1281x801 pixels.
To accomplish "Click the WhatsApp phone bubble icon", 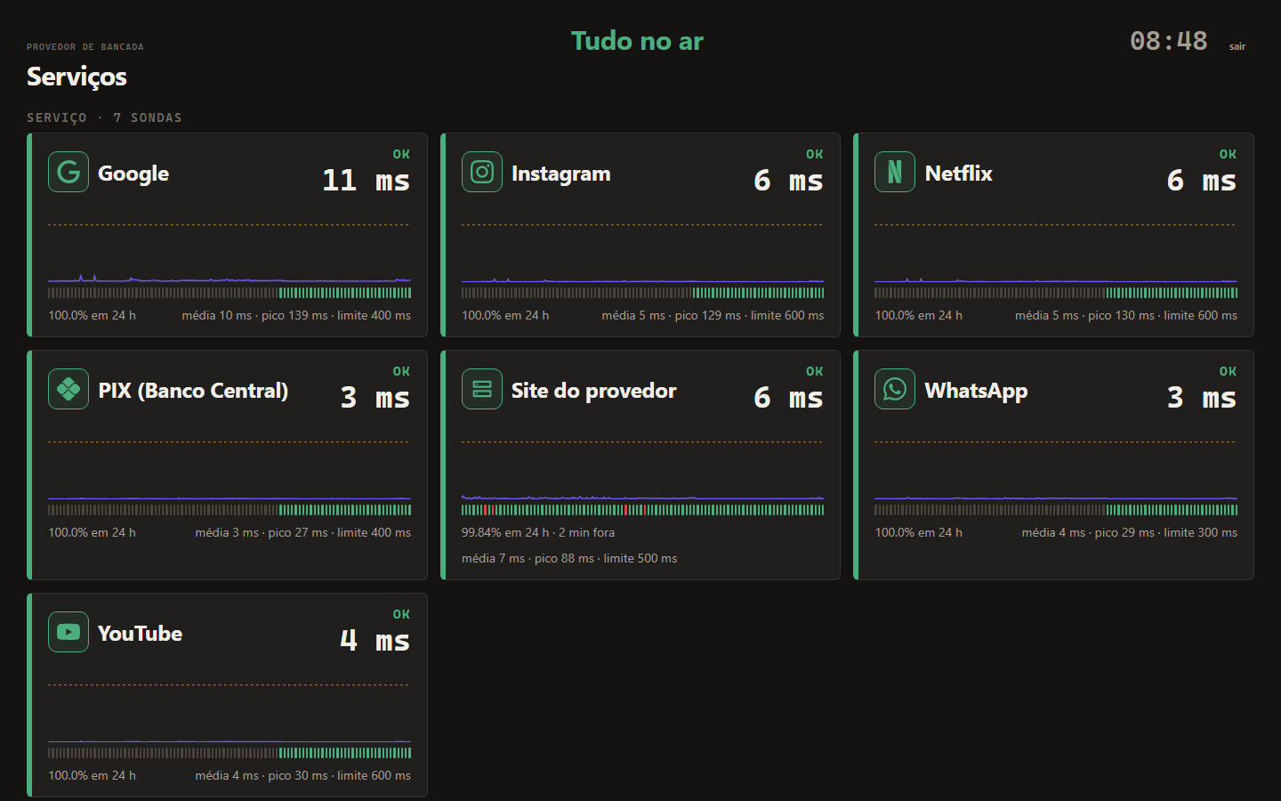I will (x=895, y=389).
